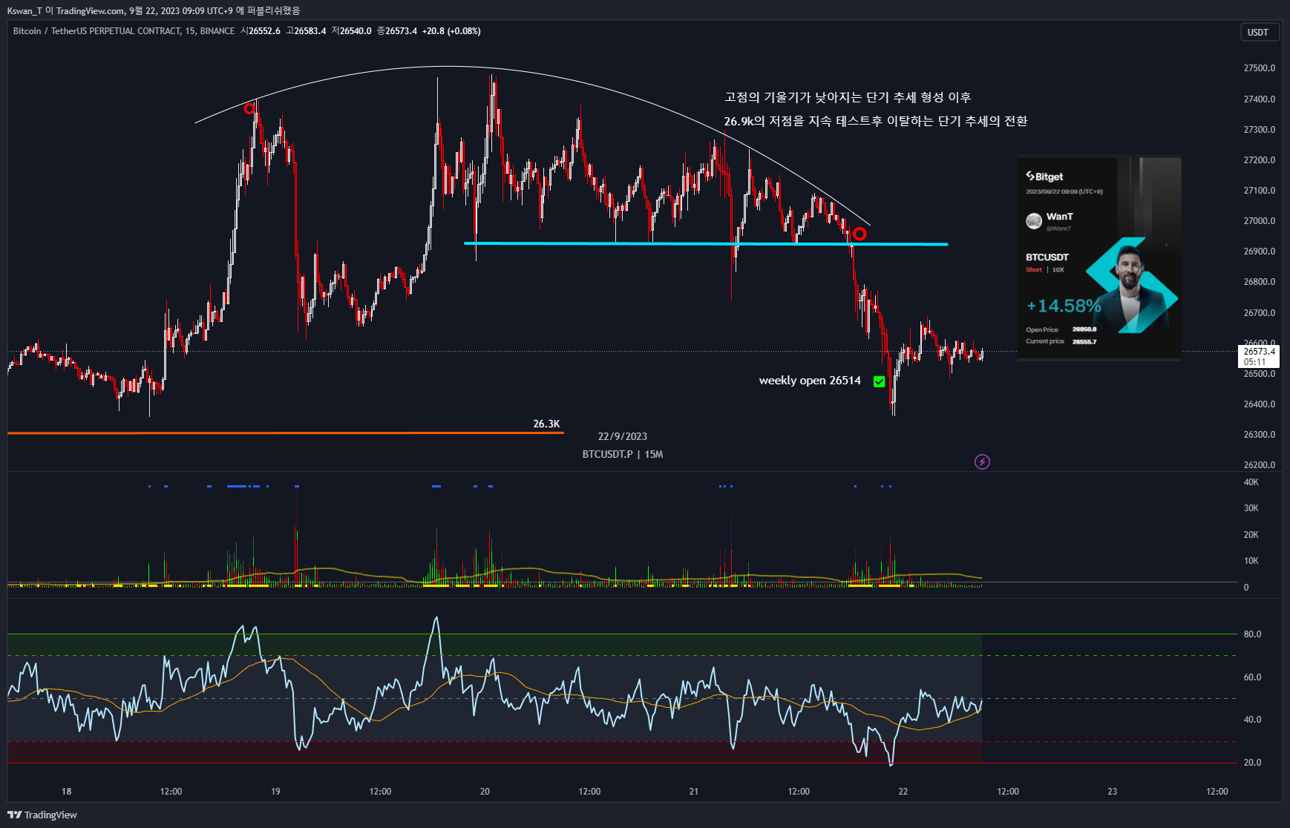1290x828 pixels.
Task: Click the low value 저26540.0 in header
Action: click(351, 31)
